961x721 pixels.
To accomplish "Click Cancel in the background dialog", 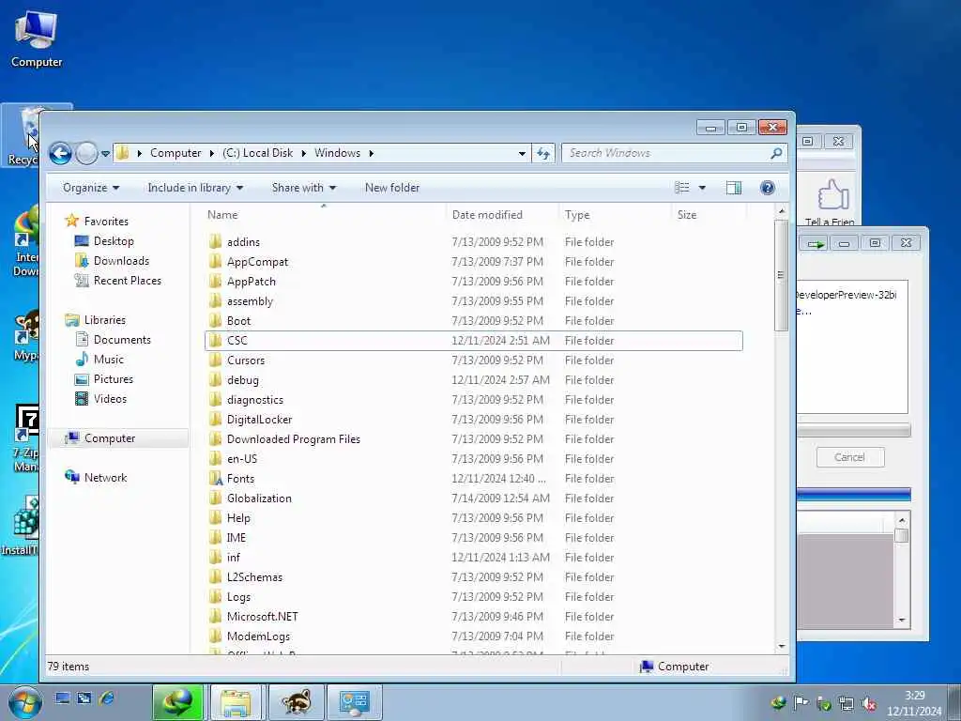I will [x=849, y=457].
